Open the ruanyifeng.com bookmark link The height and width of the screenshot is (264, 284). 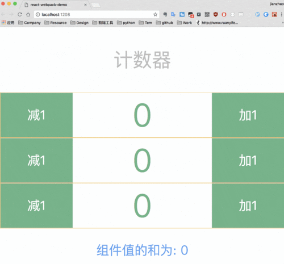217,23
